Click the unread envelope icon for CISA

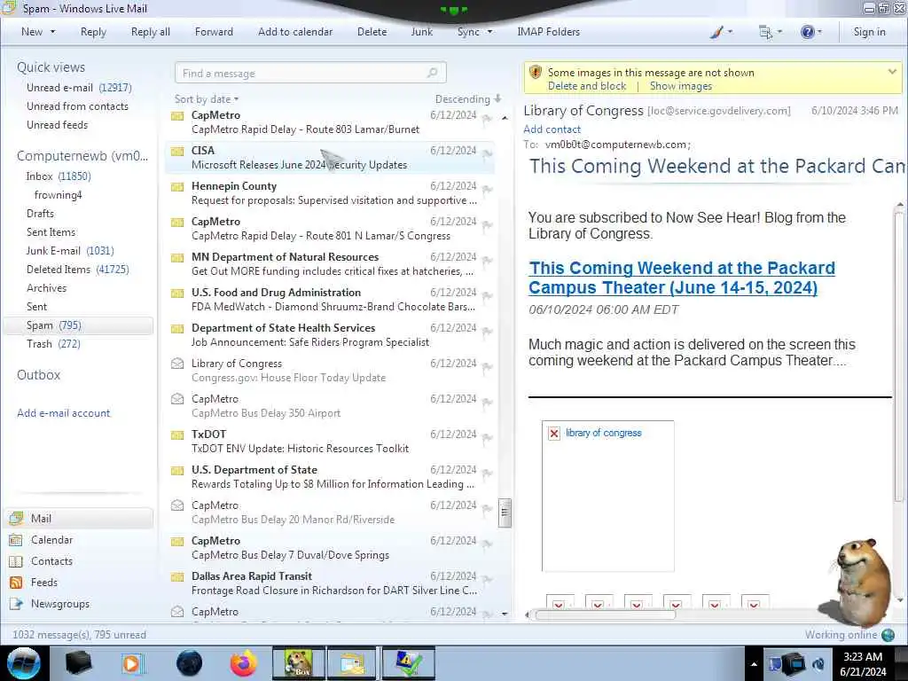[x=177, y=151]
